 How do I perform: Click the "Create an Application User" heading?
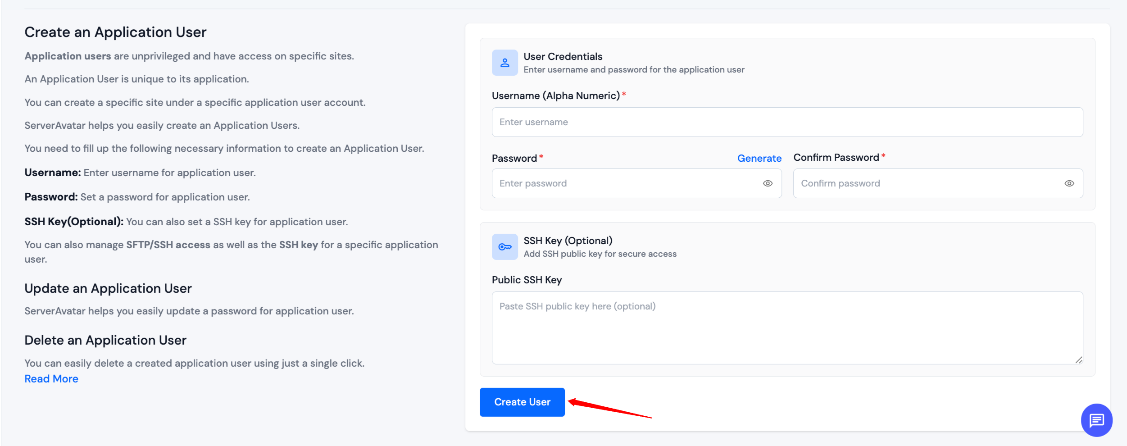click(x=115, y=32)
